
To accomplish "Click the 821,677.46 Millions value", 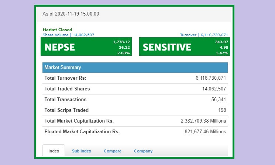I will click(x=205, y=131).
